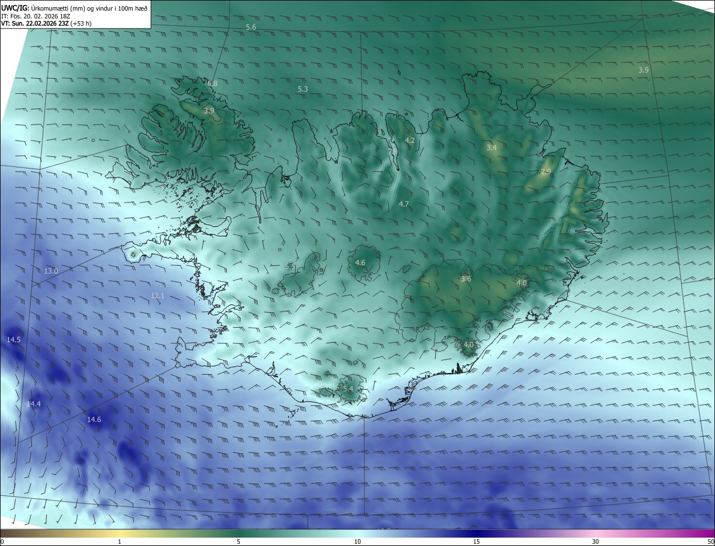Click the 13.0 value west of Snæfellsnes
This screenshot has width=715, height=546.
(x=51, y=271)
